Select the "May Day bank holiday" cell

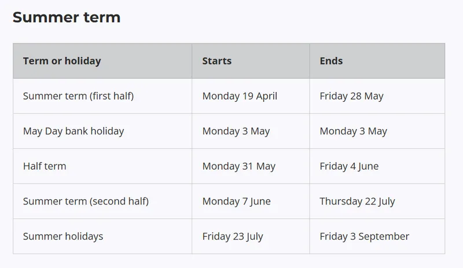pyautogui.click(x=74, y=131)
